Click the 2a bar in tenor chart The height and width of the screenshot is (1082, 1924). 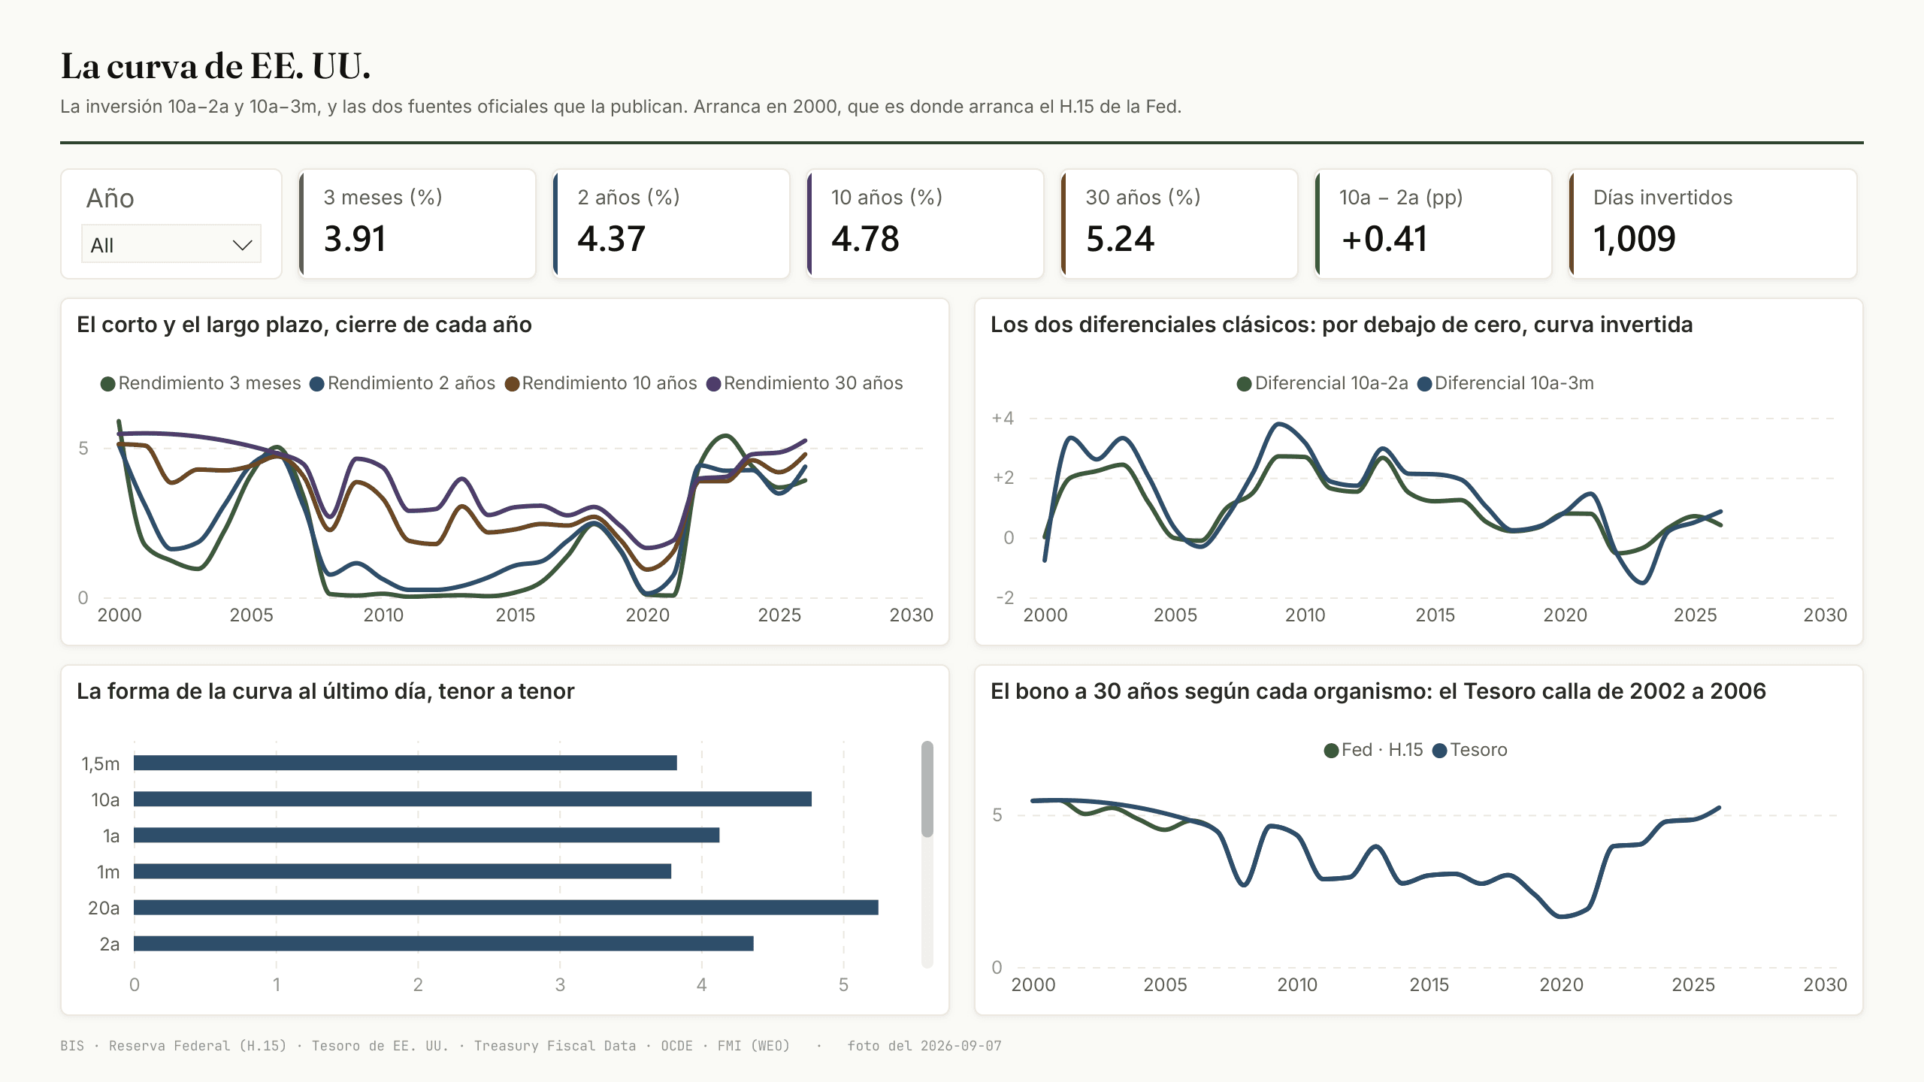point(443,944)
